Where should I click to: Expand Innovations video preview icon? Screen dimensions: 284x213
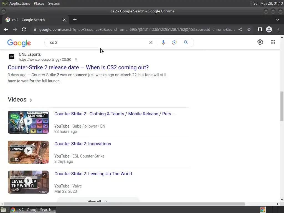(x=44, y=145)
